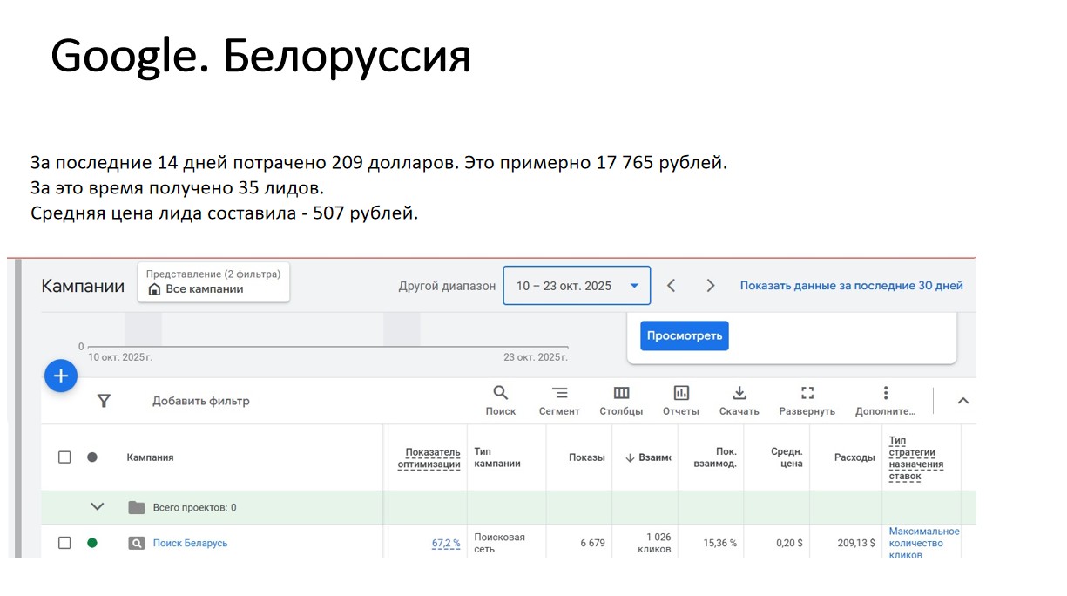Click the Просмотреть button
Viewport: 1067px width, 596px height.
684,336
